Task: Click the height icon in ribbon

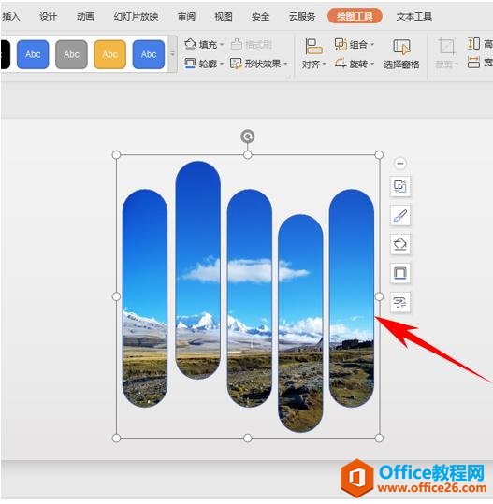Action: tap(473, 43)
